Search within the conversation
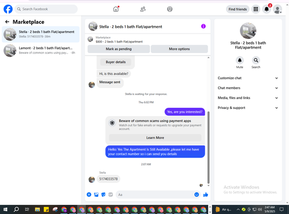The height and width of the screenshot is (214, 289). pyautogui.click(x=256, y=61)
